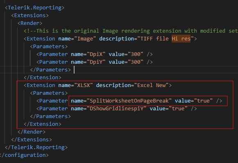238x163 pixels.
Task: Select the DShowGridlinespiY parameter name
Action: pyautogui.click(x=117, y=109)
